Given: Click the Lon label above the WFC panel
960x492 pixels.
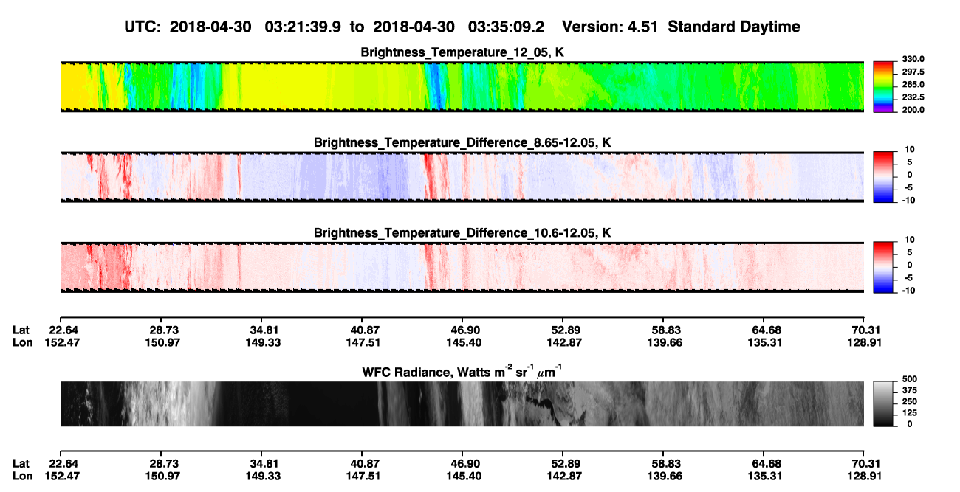Looking at the screenshot, I should 22,342.
